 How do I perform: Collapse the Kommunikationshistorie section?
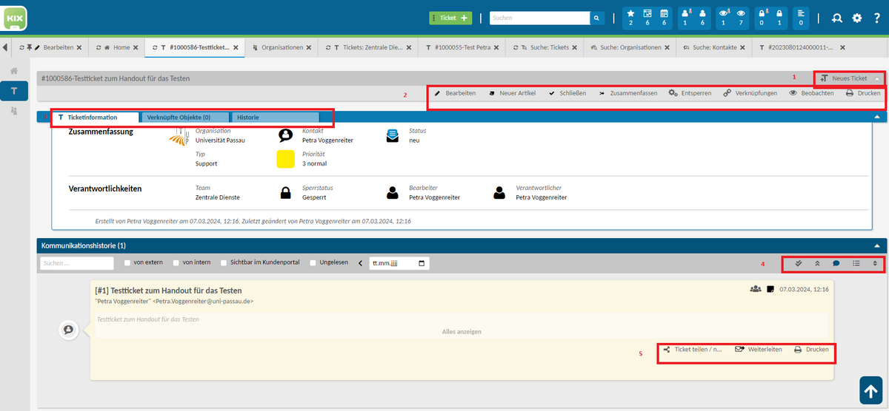(x=876, y=245)
